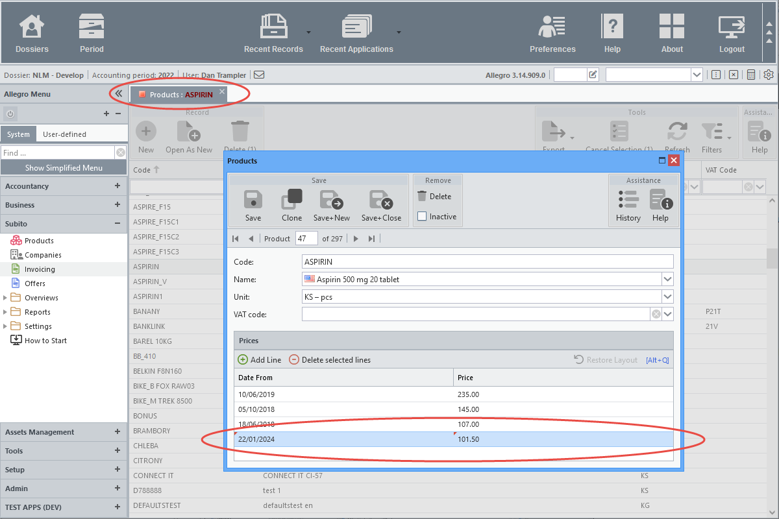Viewport: 779px width, 519px height.
Task: Sort by Date From column
Action: (343, 377)
